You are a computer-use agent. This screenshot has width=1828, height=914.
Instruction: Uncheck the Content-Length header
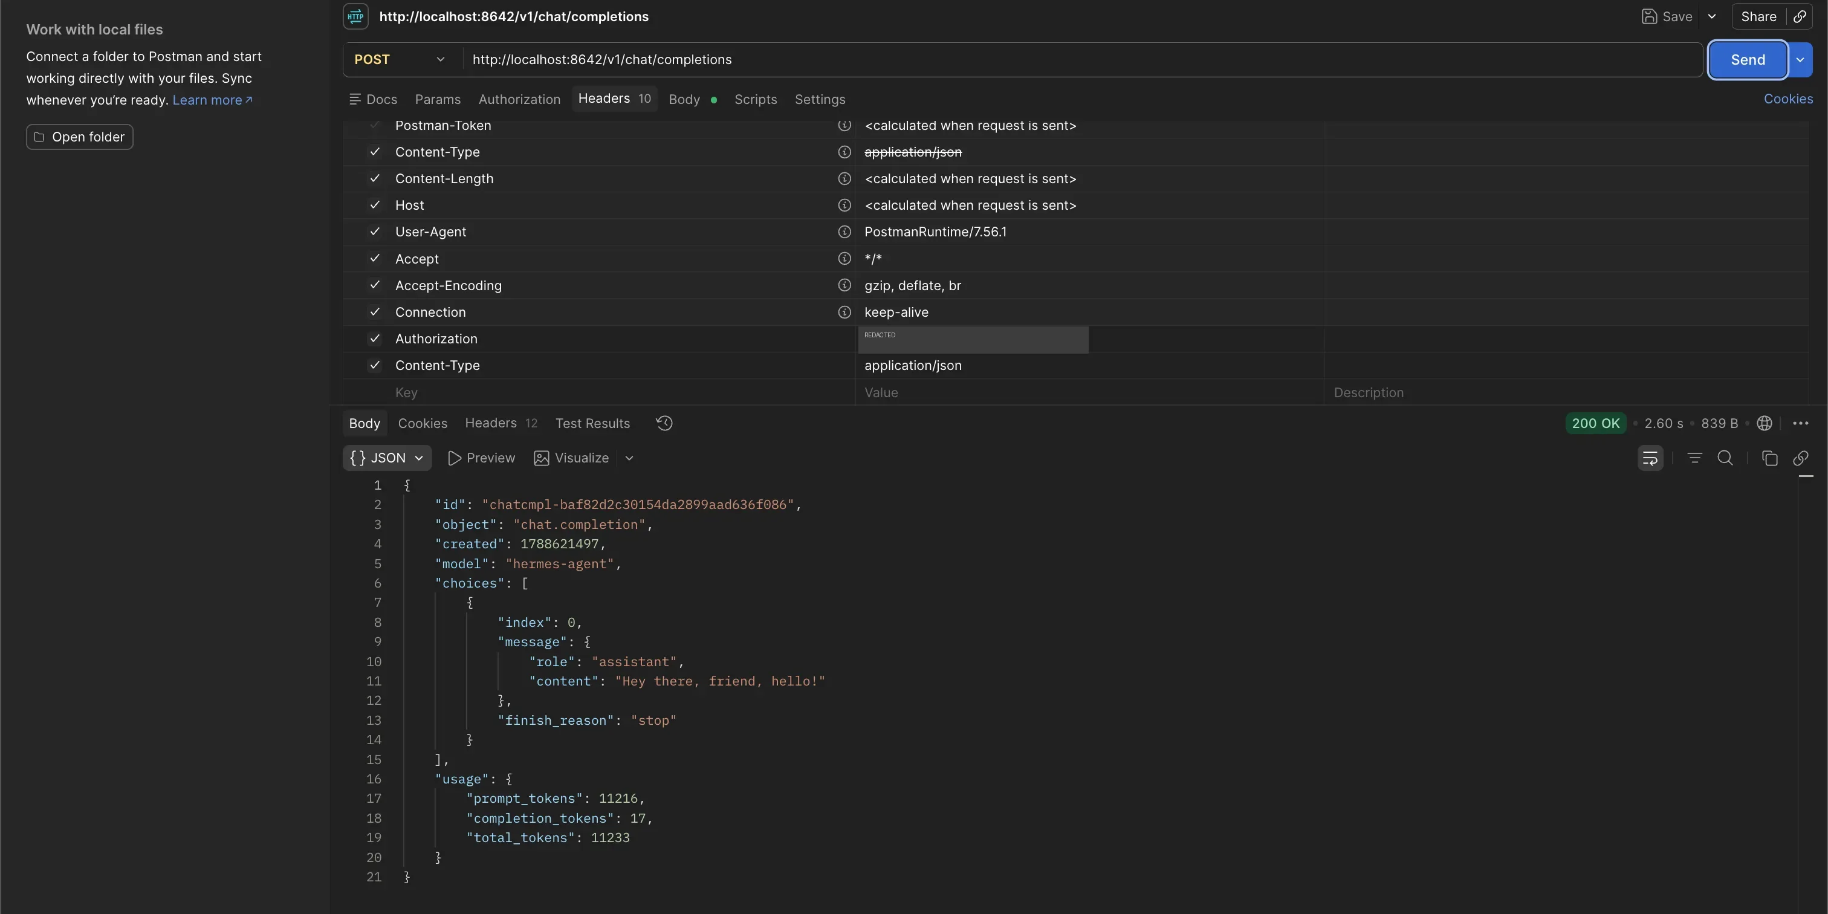pyautogui.click(x=375, y=179)
